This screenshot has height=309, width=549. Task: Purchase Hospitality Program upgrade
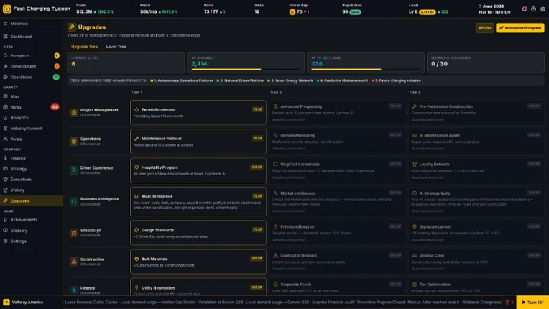tap(198, 170)
